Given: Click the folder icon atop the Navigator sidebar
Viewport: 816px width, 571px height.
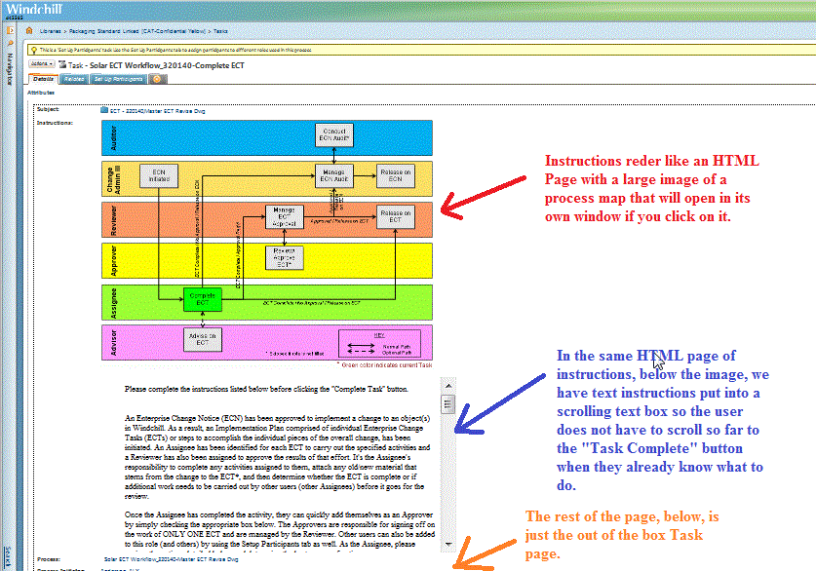Looking at the screenshot, I should pos(10,32).
